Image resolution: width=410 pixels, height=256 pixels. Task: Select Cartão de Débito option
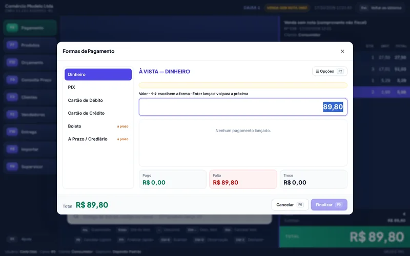tap(98, 100)
